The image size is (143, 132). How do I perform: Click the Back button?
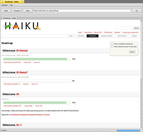6,11
